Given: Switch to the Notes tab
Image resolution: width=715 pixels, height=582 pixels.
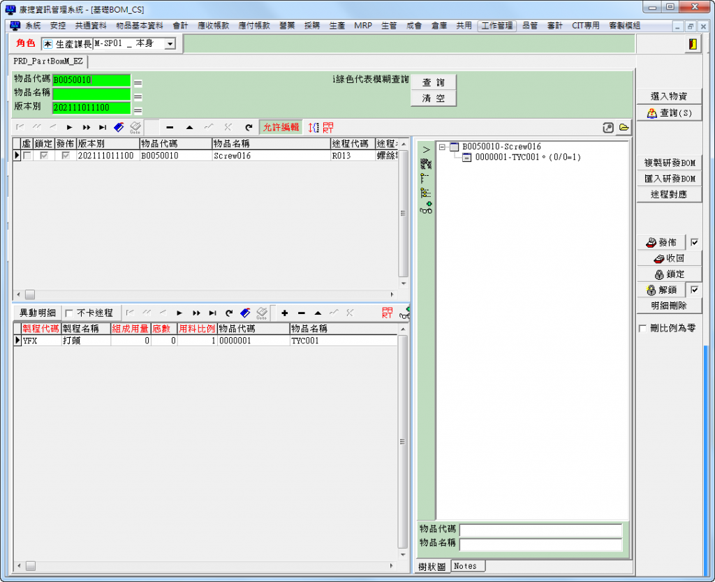Looking at the screenshot, I should pos(465,566).
